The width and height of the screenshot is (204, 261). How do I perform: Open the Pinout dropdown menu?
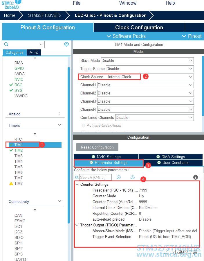tap(192, 36)
